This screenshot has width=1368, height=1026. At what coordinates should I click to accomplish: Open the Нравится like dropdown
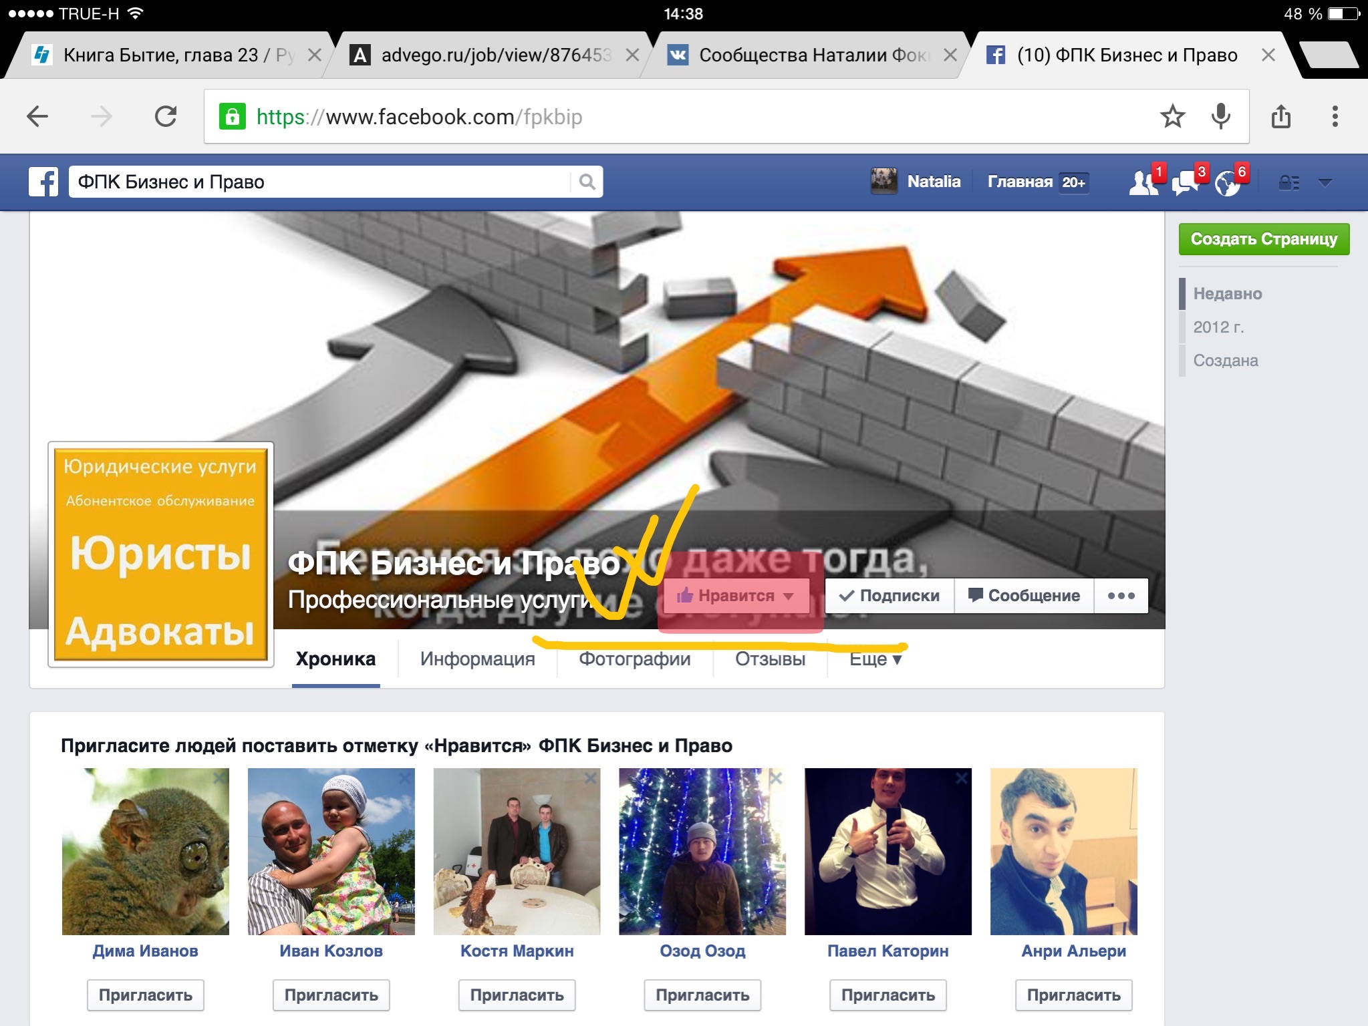click(x=735, y=596)
